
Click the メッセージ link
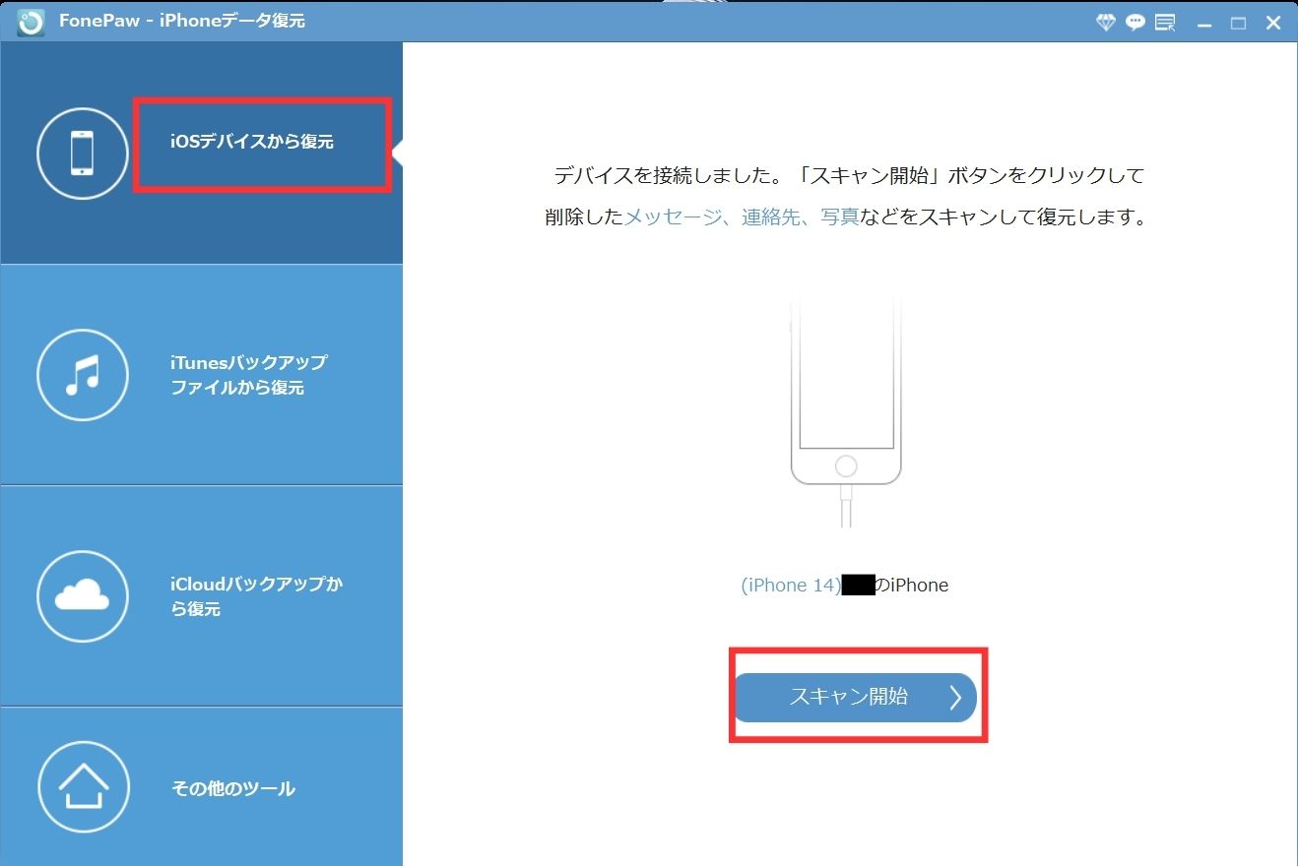pos(673,217)
